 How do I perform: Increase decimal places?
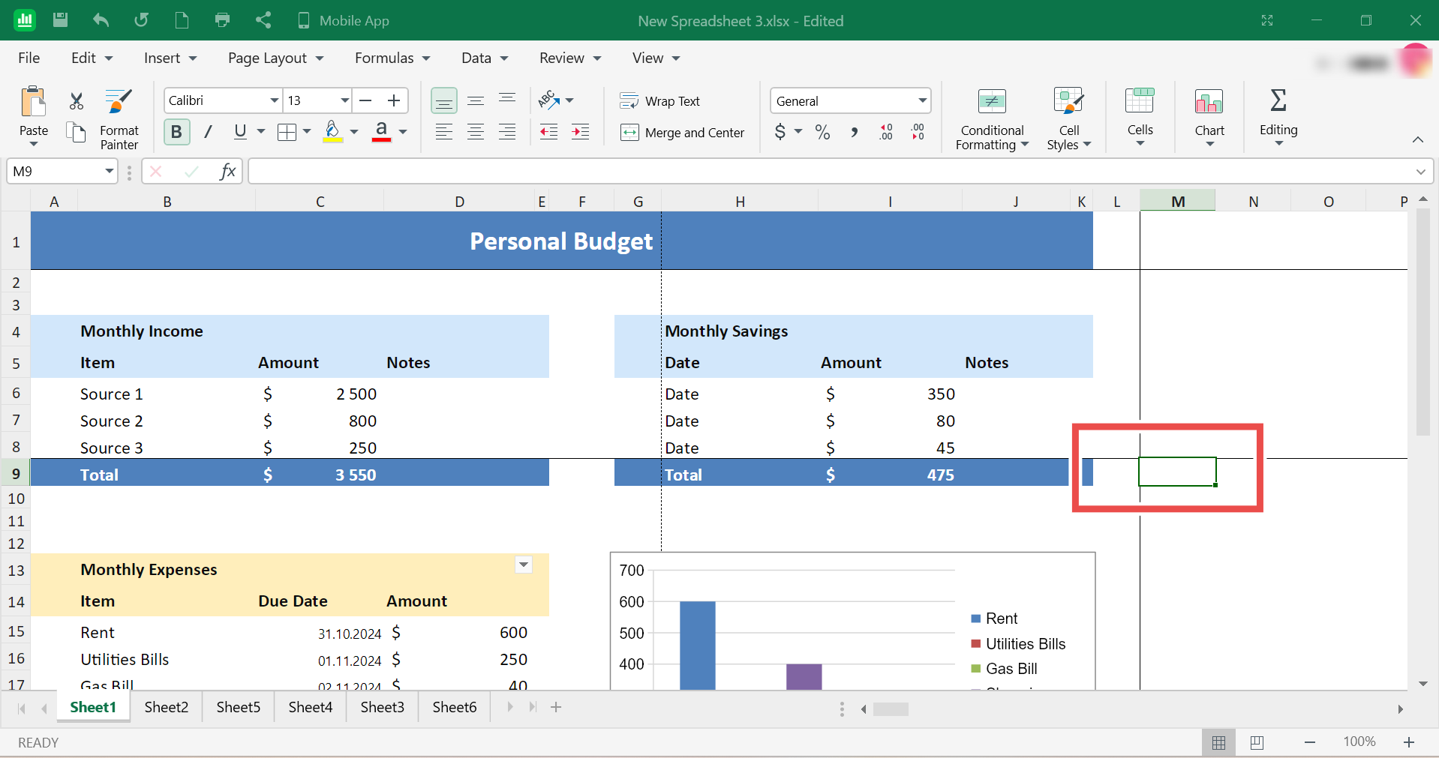887,133
